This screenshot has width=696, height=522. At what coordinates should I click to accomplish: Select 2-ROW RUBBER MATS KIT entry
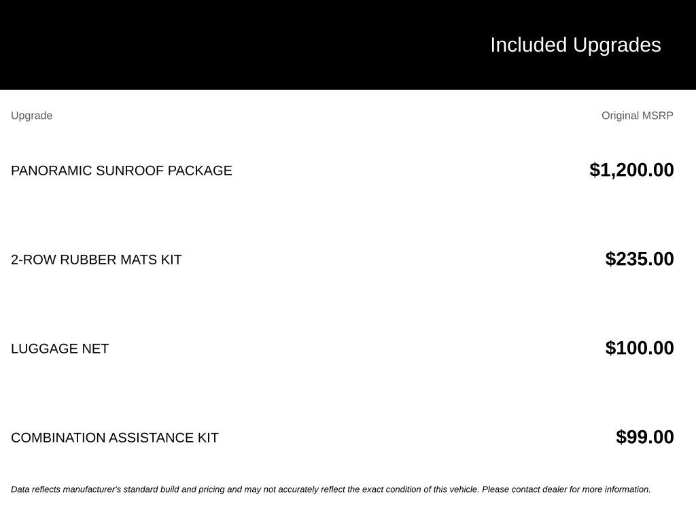click(x=97, y=260)
